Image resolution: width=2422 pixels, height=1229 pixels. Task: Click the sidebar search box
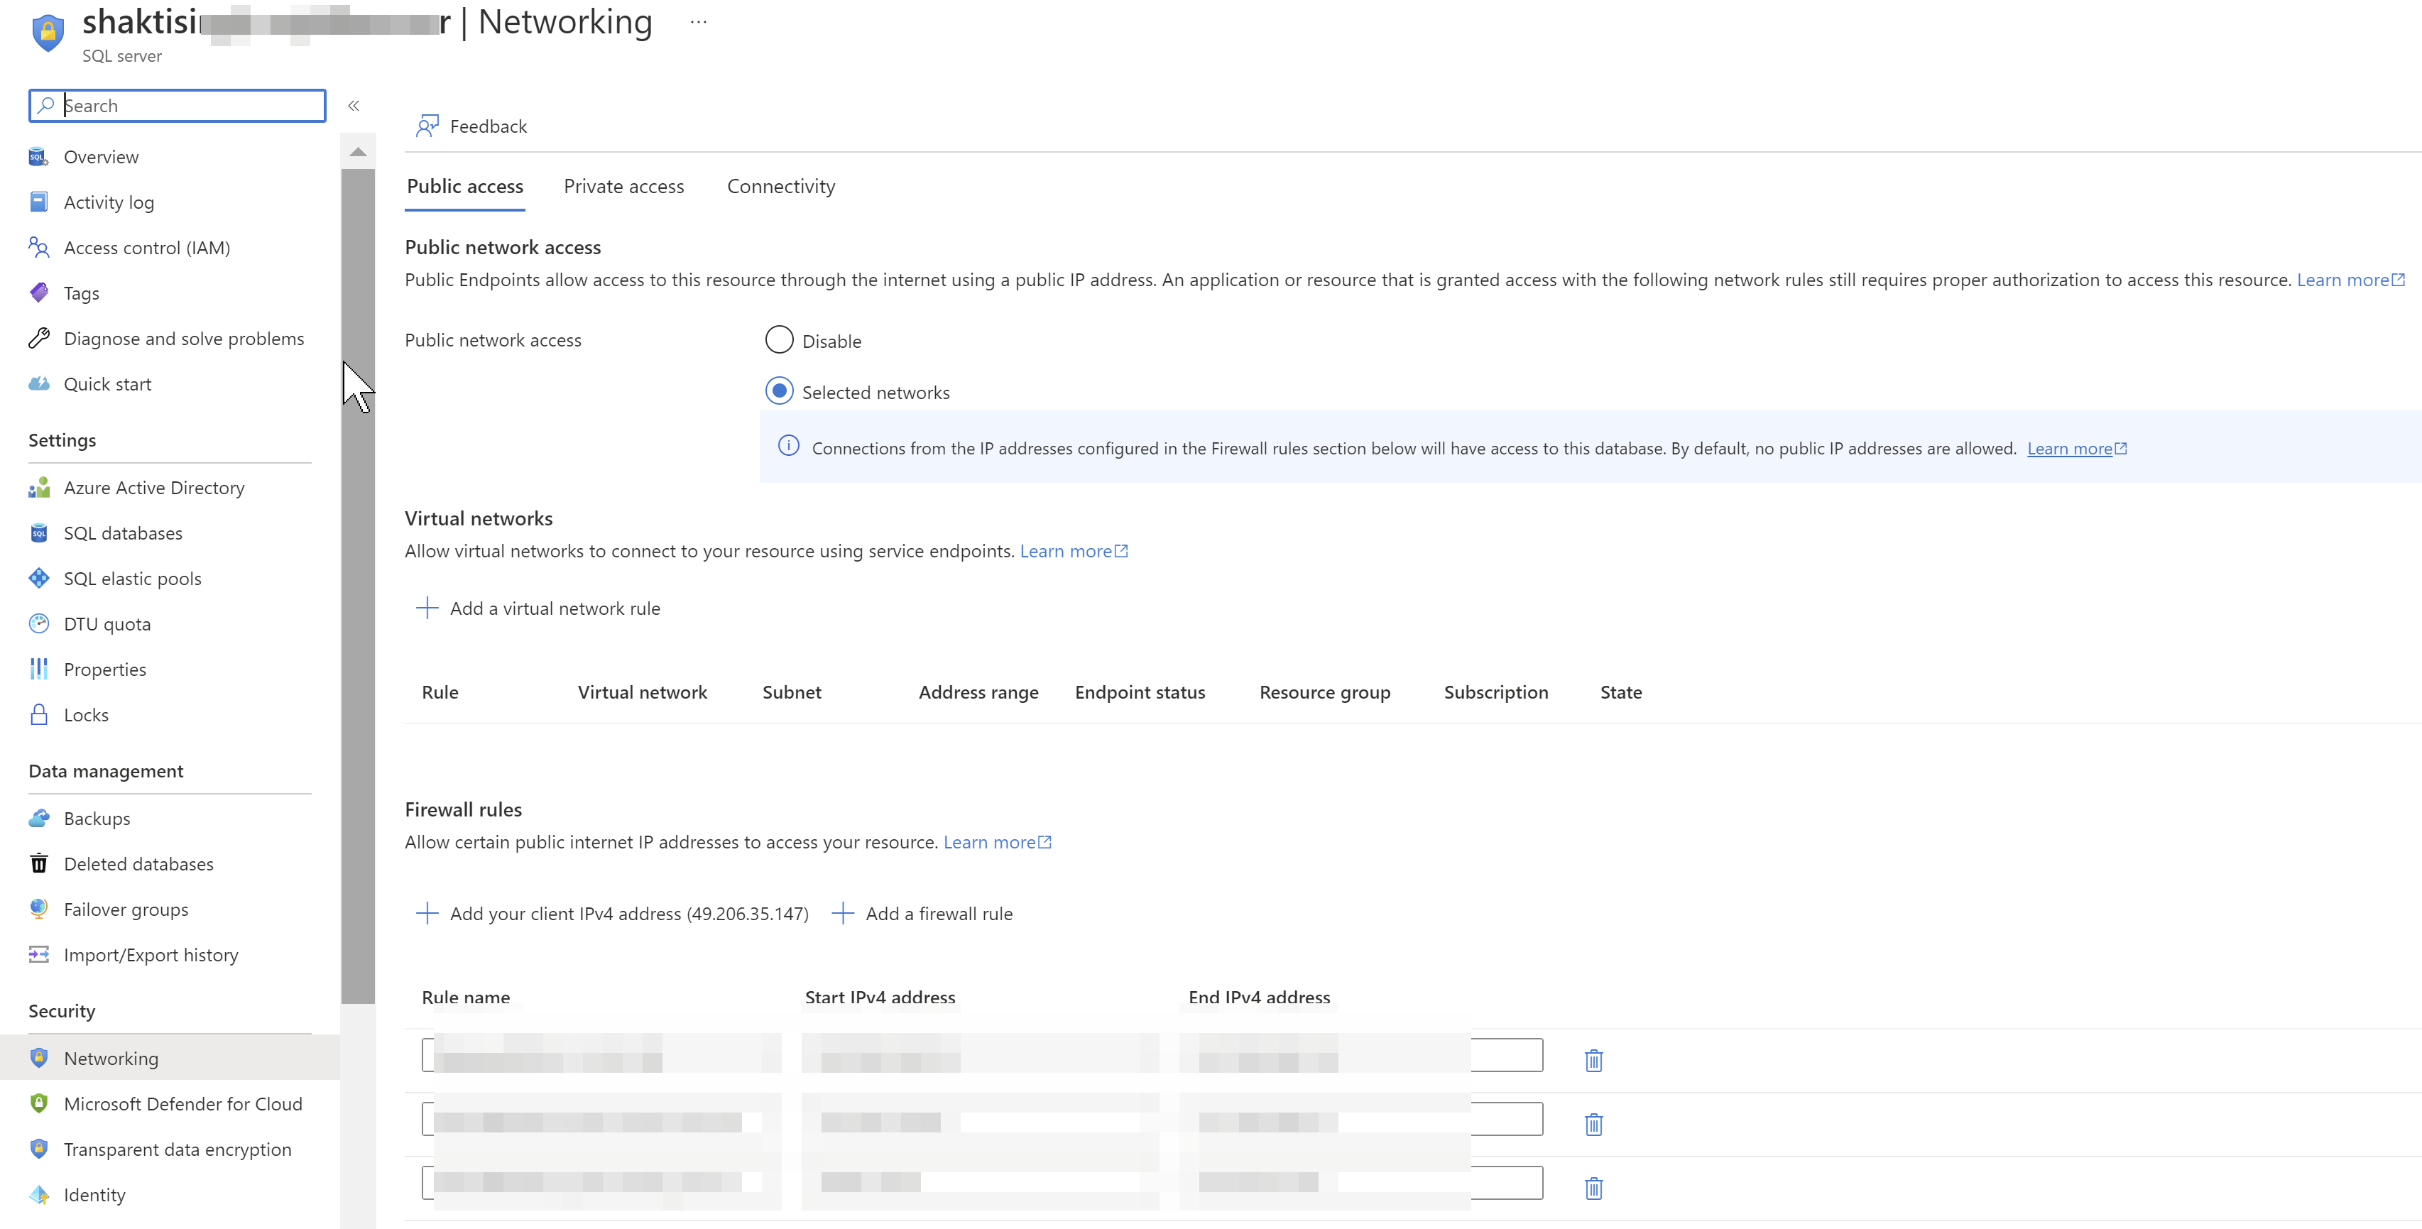tap(176, 105)
